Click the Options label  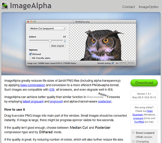click(x=33, y=50)
